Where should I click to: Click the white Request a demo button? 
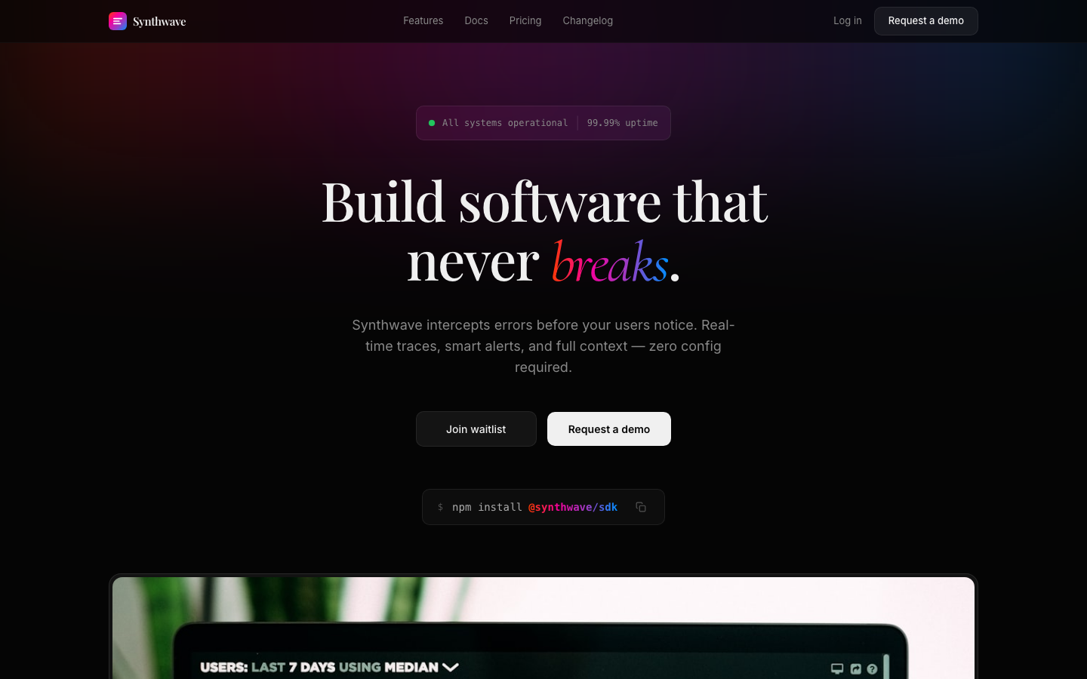609,429
